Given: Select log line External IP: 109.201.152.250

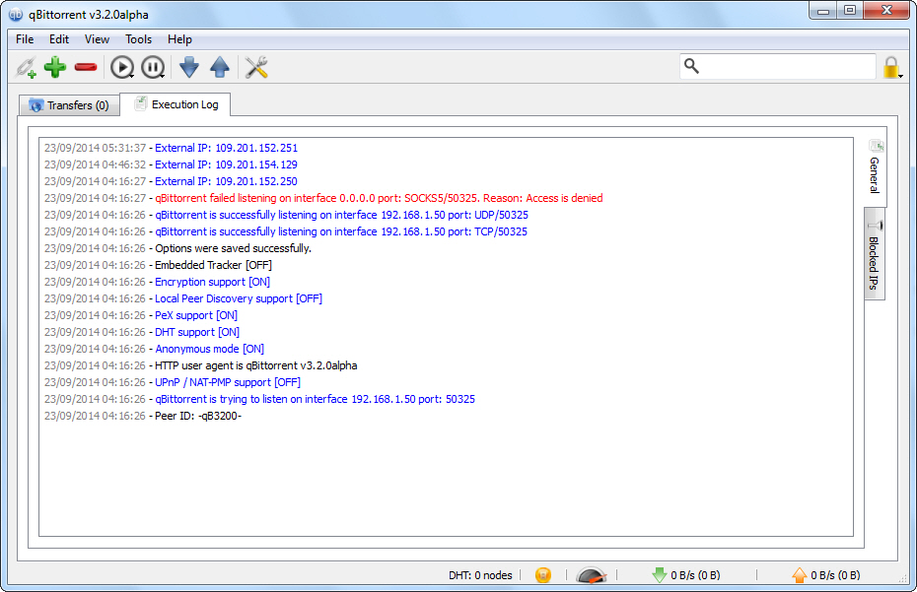Looking at the screenshot, I should pyautogui.click(x=171, y=181).
